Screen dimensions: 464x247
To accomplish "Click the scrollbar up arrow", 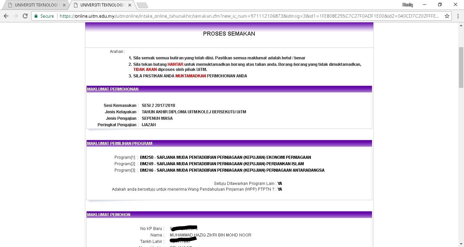I will point(461,25).
